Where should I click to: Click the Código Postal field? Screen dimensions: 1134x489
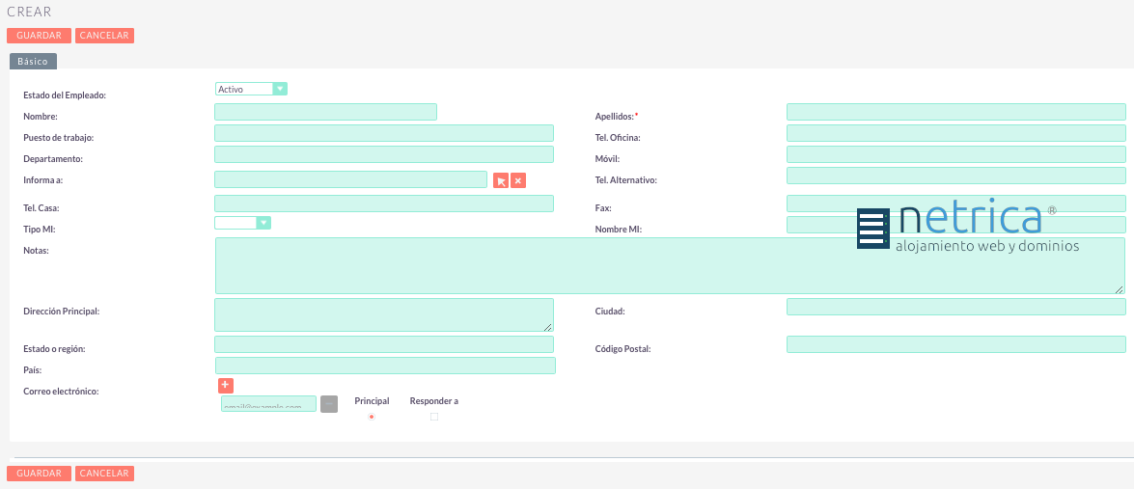pyautogui.click(x=955, y=344)
